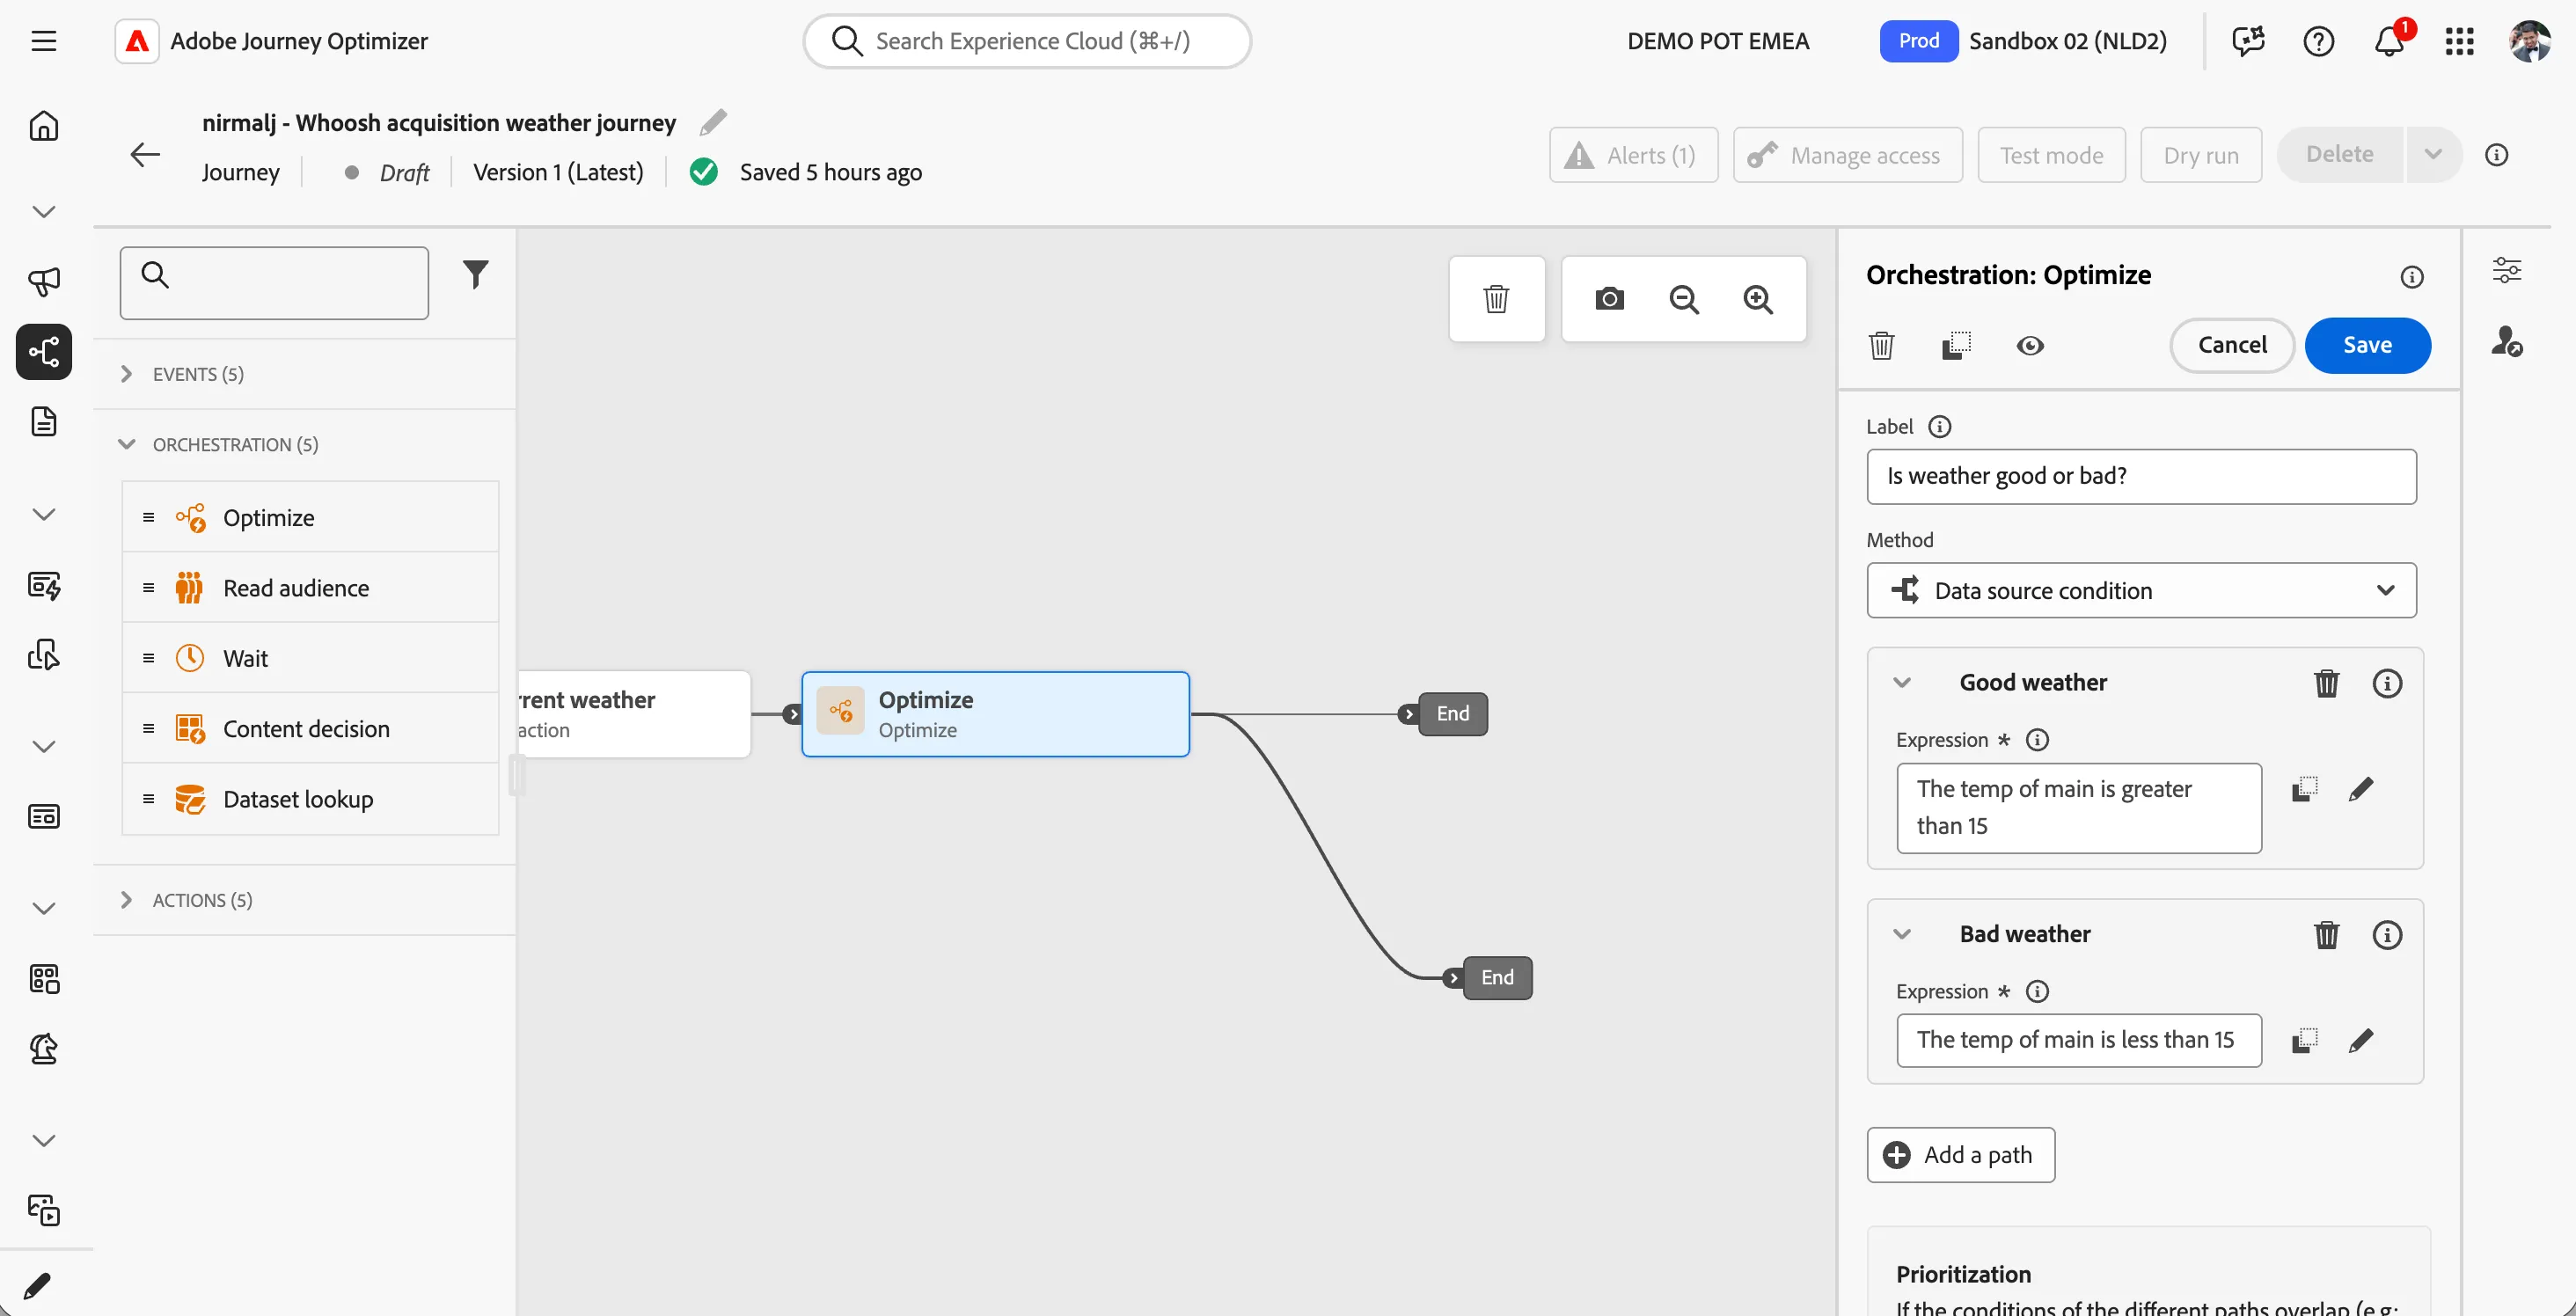
Task: Collapse the Good weather path chevron
Action: click(x=1901, y=683)
